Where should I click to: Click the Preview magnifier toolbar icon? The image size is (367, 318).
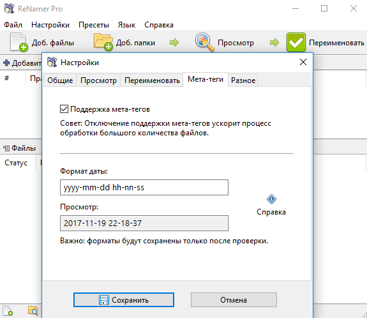tap(205, 42)
